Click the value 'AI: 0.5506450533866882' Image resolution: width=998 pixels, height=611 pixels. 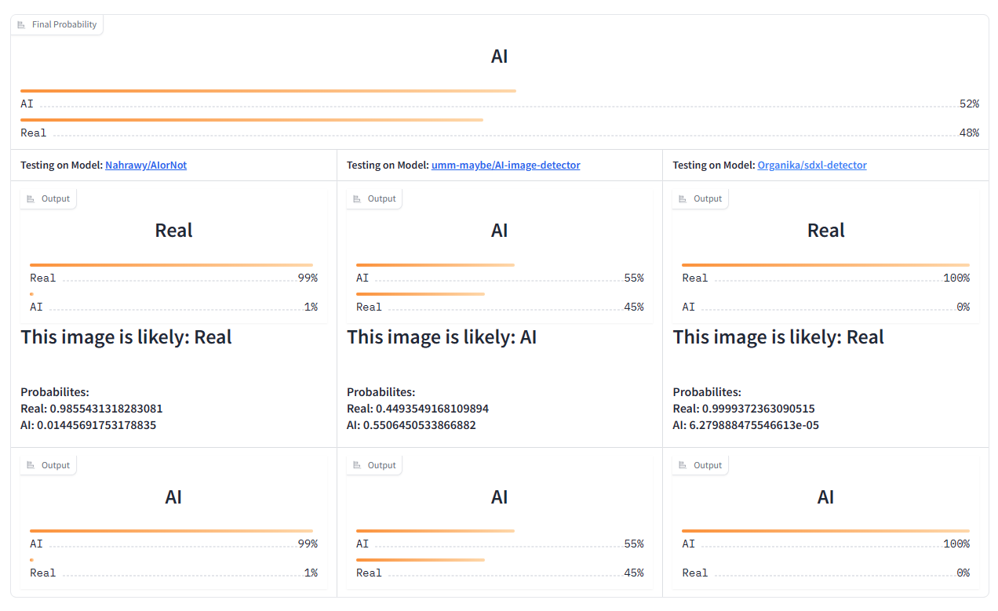point(411,425)
